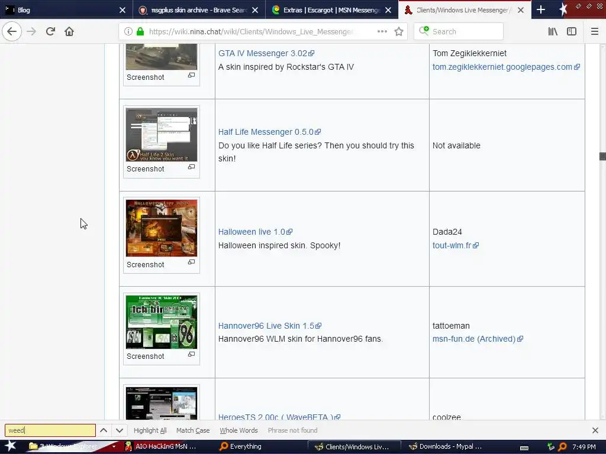The height and width of the screenshot is (454, 606).
Task: Click the 'Dada24' author text
Action: coord(447,232)
